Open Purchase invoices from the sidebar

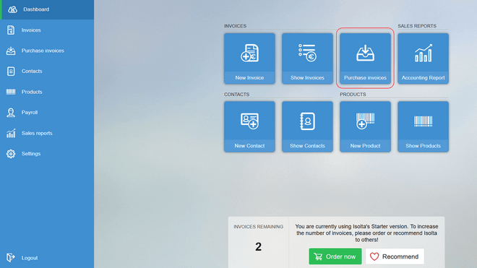click(47, 51)
